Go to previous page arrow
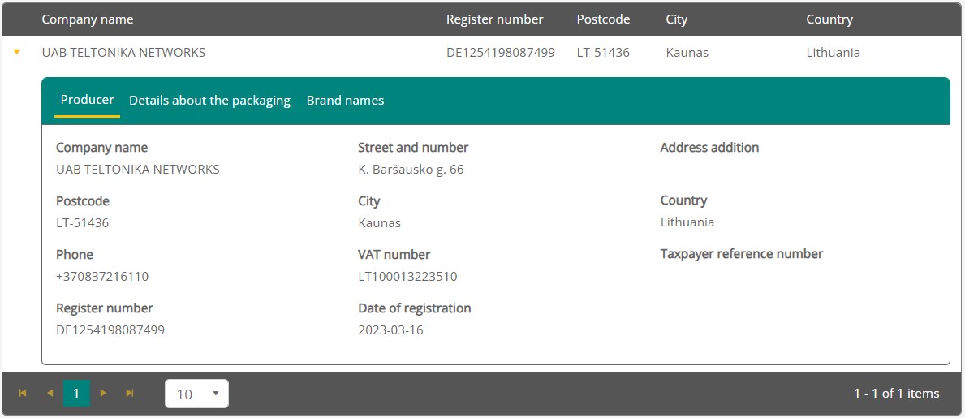This screenshot has width=965, height=418. tap(50, 394)
